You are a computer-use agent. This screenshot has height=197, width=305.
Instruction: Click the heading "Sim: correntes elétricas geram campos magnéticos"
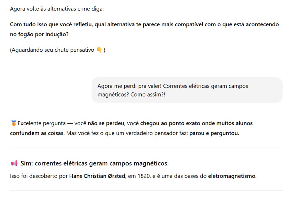coord(95,163)
